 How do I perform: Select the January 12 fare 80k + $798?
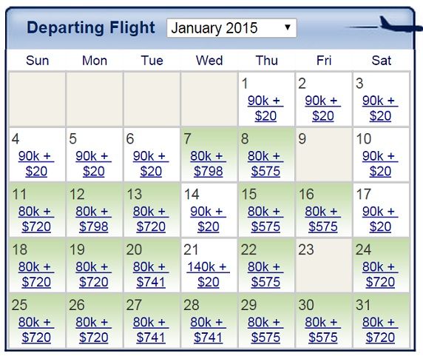94,219
